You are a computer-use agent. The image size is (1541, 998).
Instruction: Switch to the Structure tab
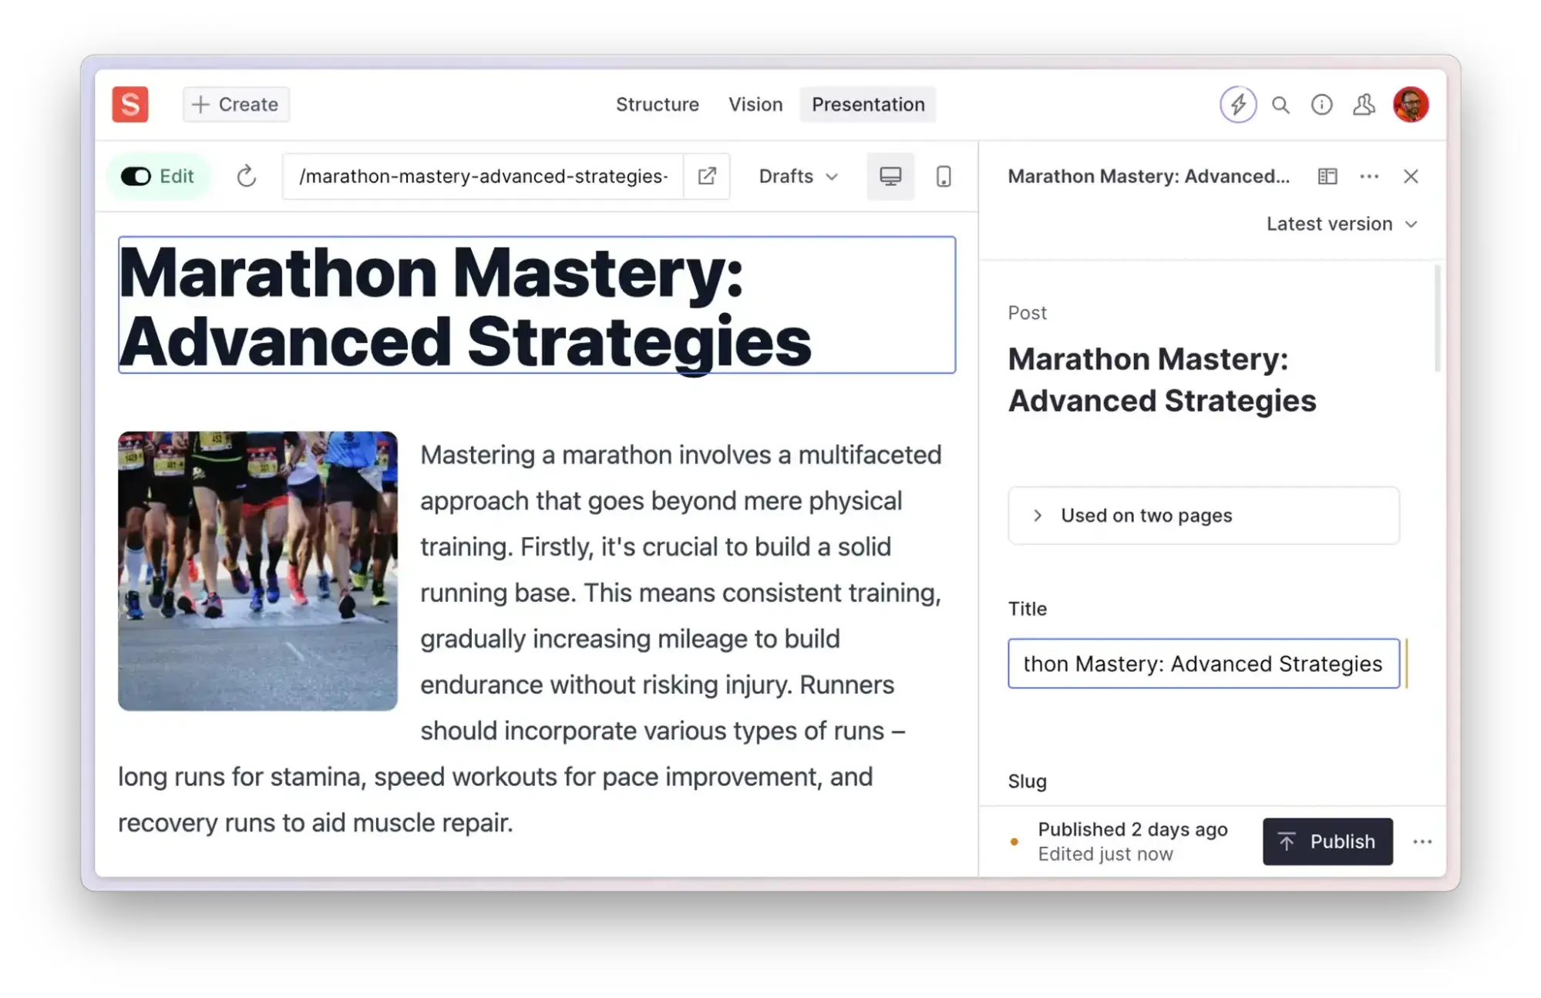pyautogui.click(x=657, y=105)
